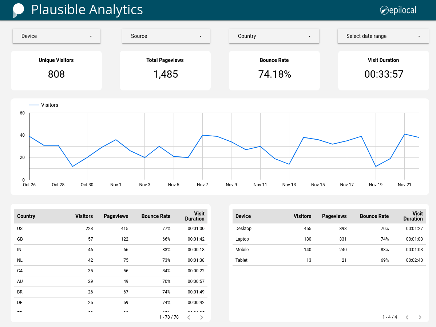Open the Select date range picker
Image resolution: width=436 pixels, height=327 pixels.
coord(383,36)
